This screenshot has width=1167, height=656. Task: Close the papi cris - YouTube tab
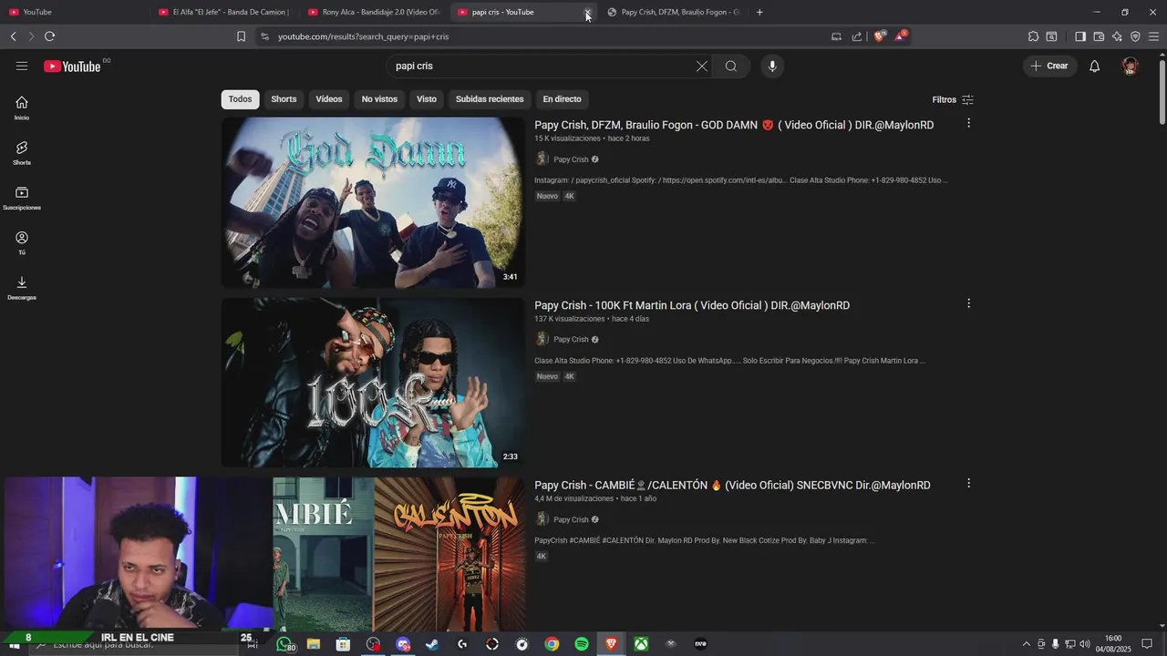[587, 13]
